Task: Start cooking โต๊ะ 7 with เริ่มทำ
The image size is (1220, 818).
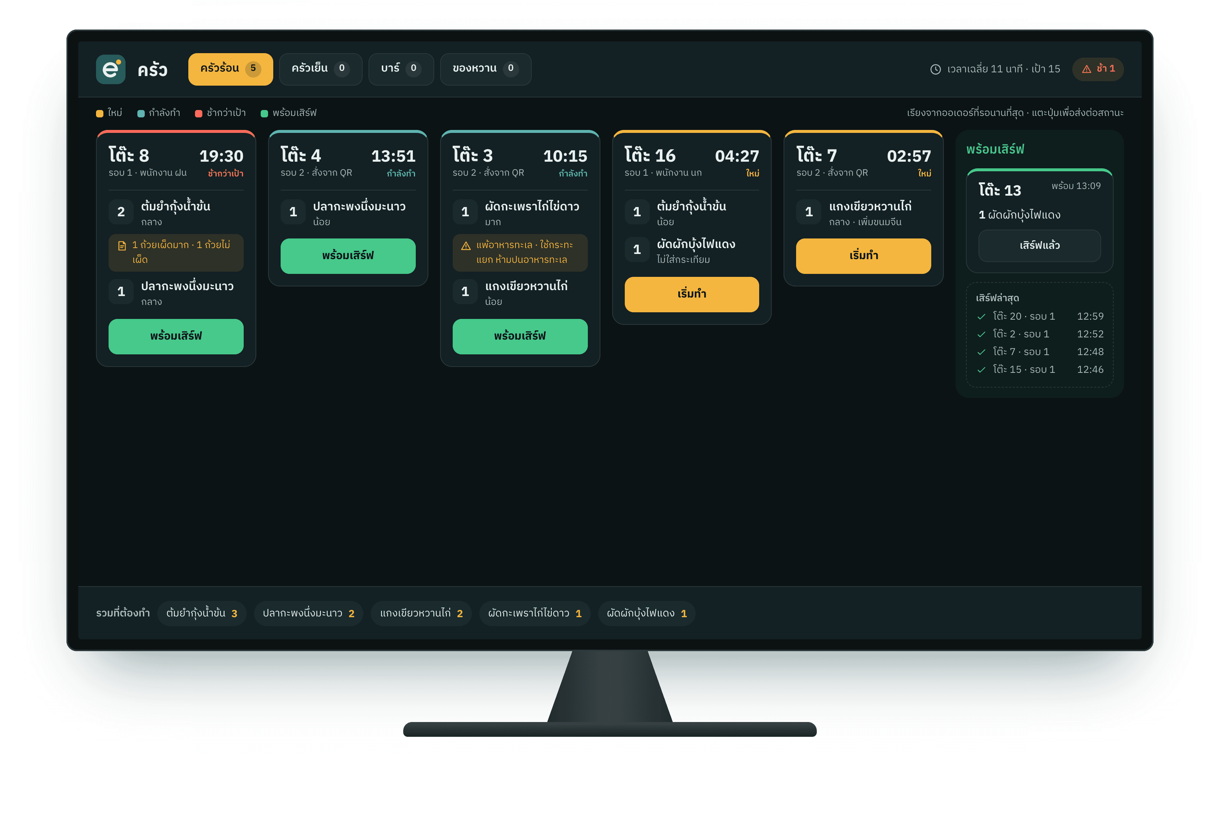Action: [x=864, y=256]
